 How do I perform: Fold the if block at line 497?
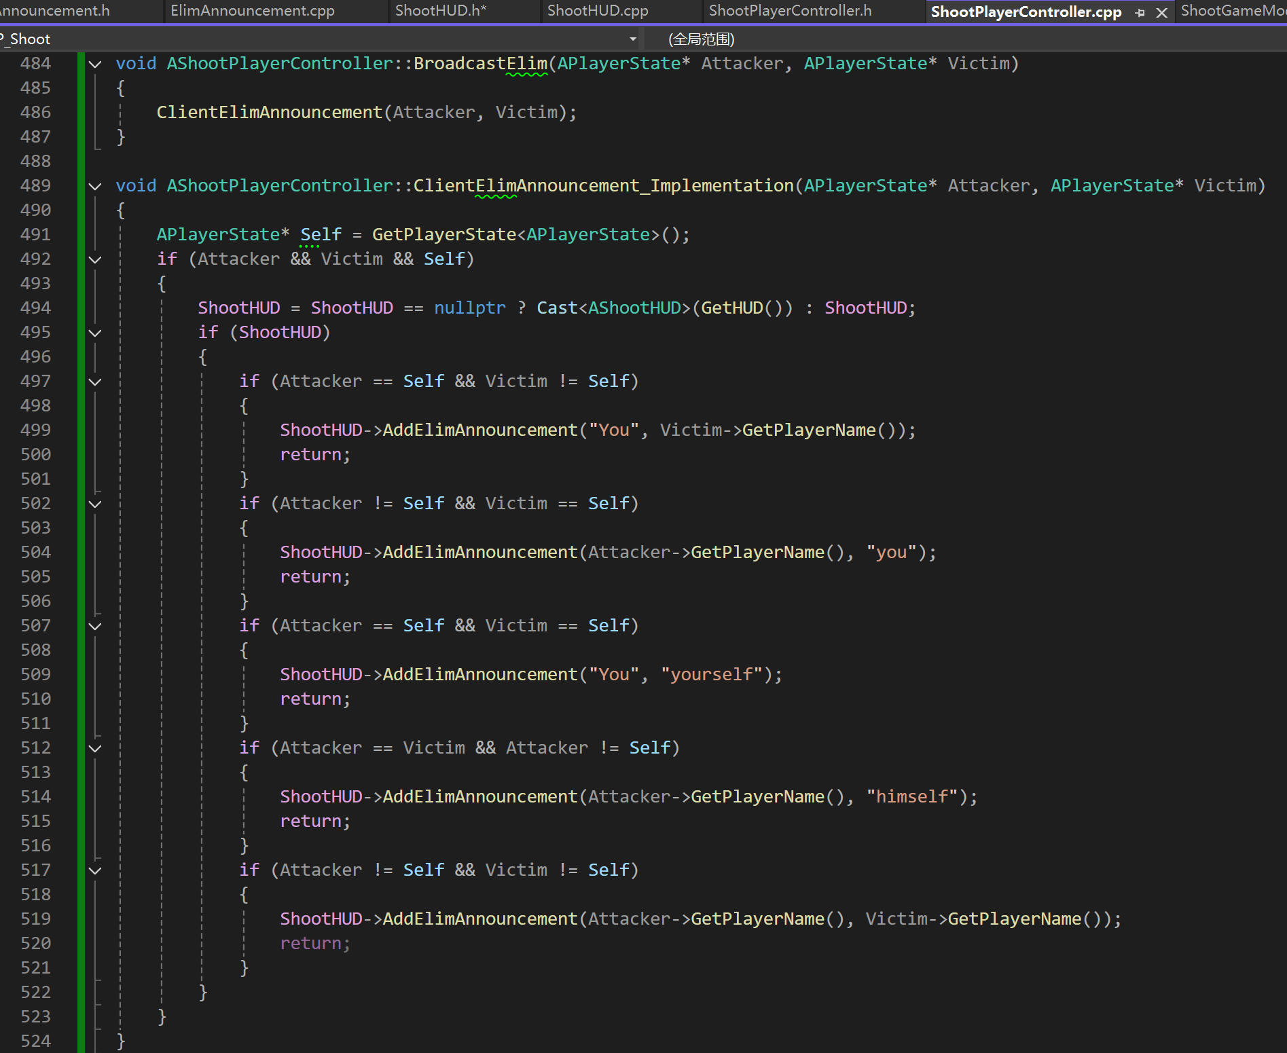click(95, 382)
